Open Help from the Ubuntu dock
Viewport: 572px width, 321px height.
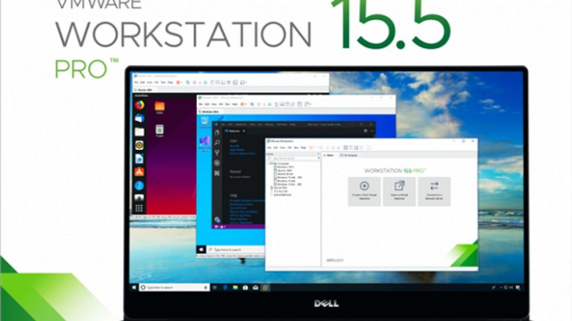pos(139,185)
